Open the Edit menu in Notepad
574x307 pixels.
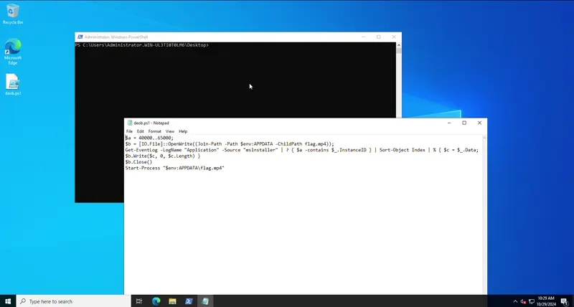tap(140, 131)
